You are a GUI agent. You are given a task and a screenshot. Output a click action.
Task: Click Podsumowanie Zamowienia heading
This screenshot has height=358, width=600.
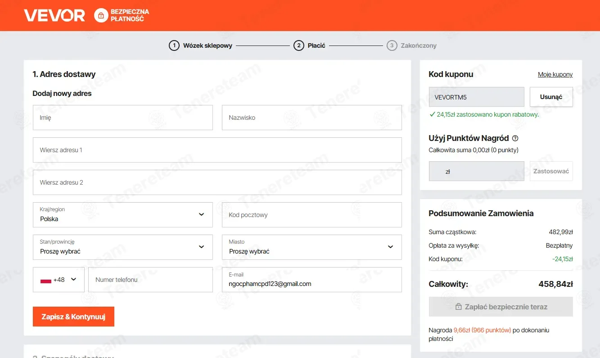coord(481,213)
